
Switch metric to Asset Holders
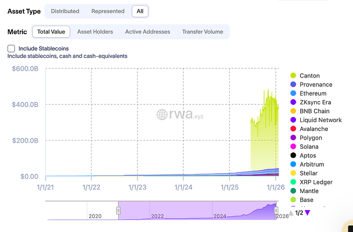95,32
